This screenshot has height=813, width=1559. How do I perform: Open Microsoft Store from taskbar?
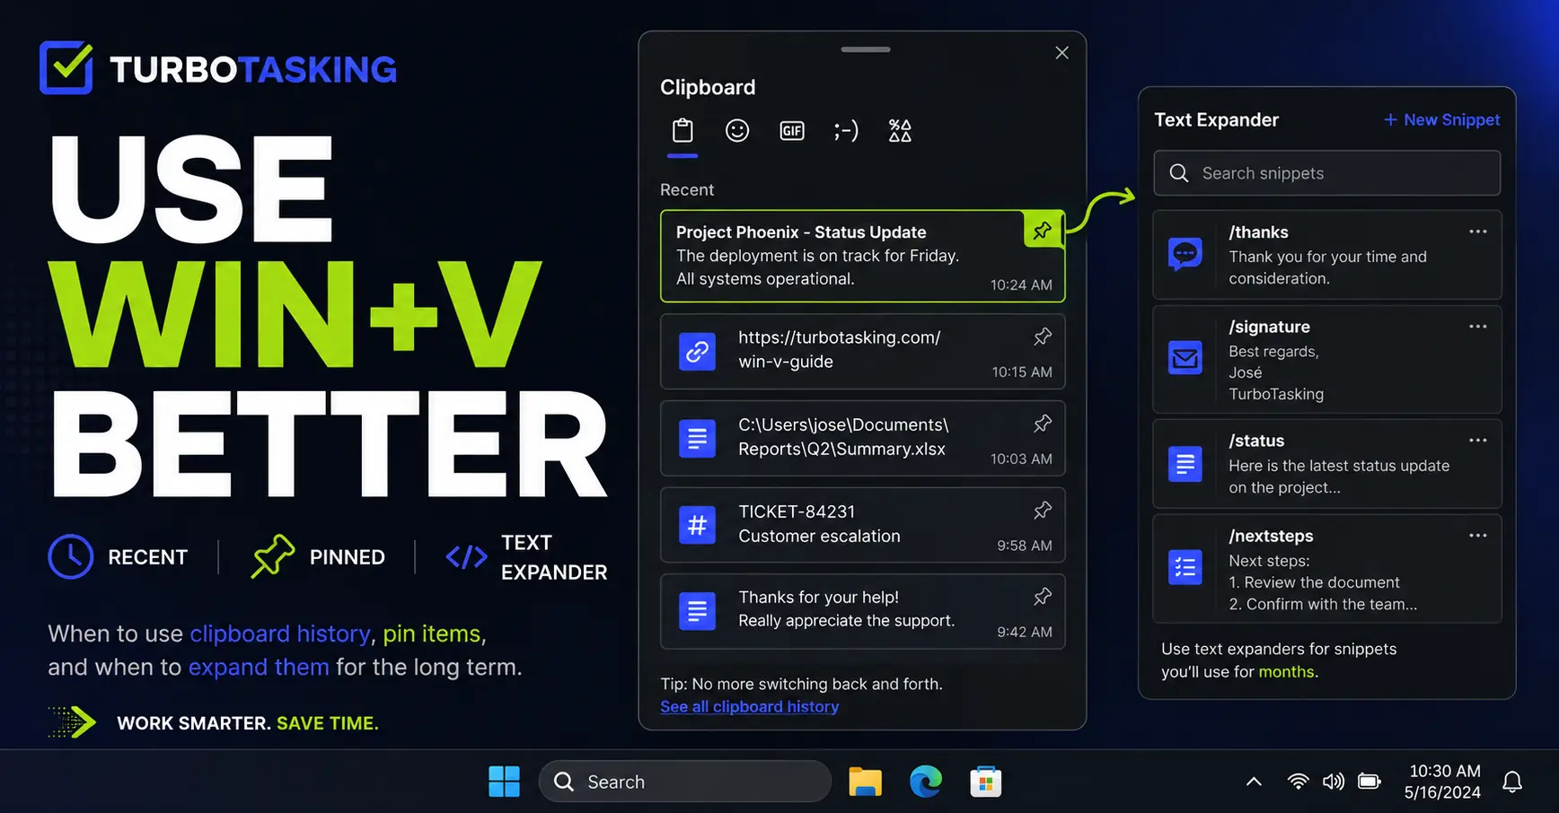point(986,782)
